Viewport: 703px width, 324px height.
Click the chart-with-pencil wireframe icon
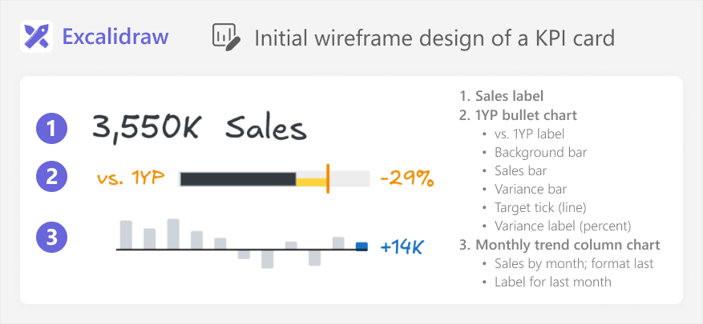(x=226, y=37)
